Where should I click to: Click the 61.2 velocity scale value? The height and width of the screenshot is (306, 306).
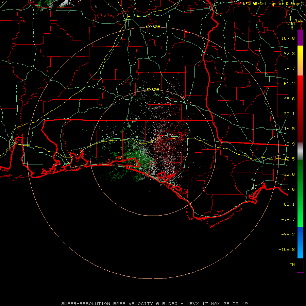[x=289, y=84]
